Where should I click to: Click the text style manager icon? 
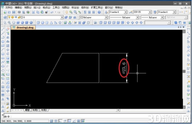coord(106,12)
